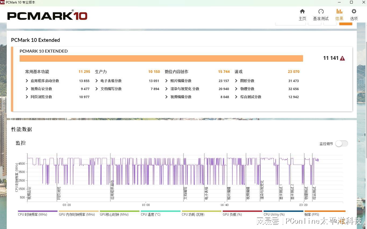Click the 文档编写 marker in chart
This screenshot has height=229, width=367.
[x=185, y=193]
